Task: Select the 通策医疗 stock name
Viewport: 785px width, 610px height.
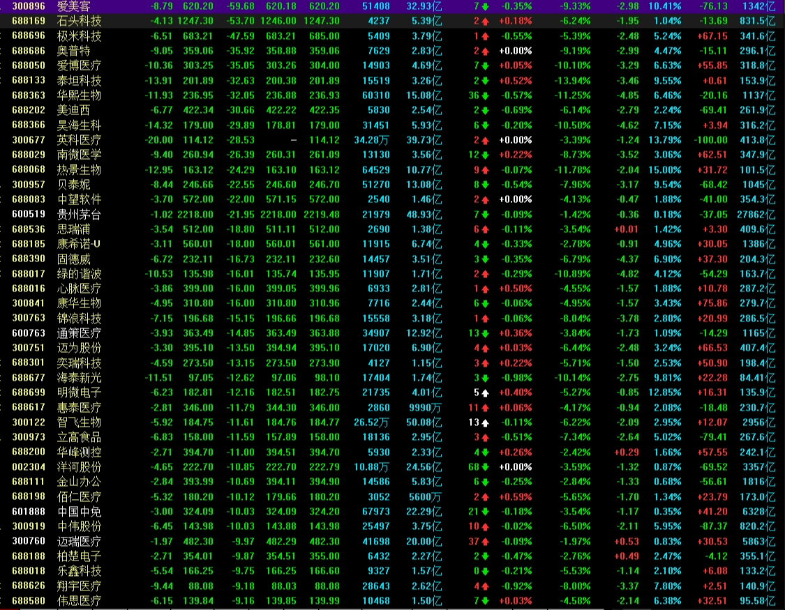Action: pos(79,333)
